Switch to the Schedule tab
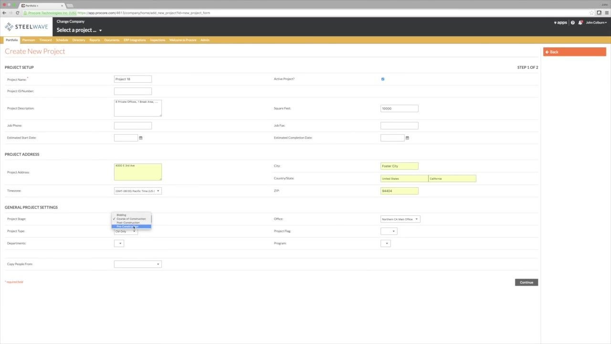 click(62, 40)
